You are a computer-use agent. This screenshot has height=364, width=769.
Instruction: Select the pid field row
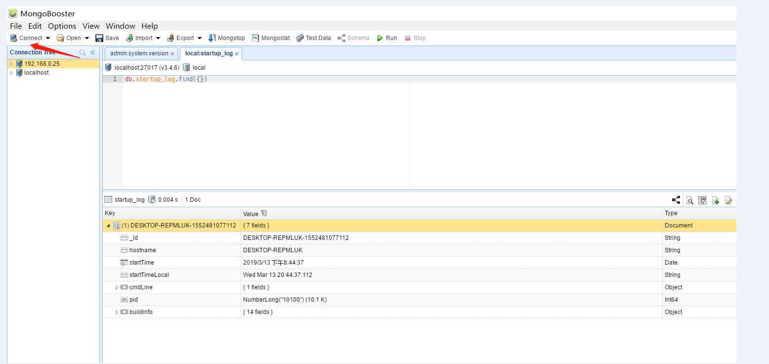[420, 300]
